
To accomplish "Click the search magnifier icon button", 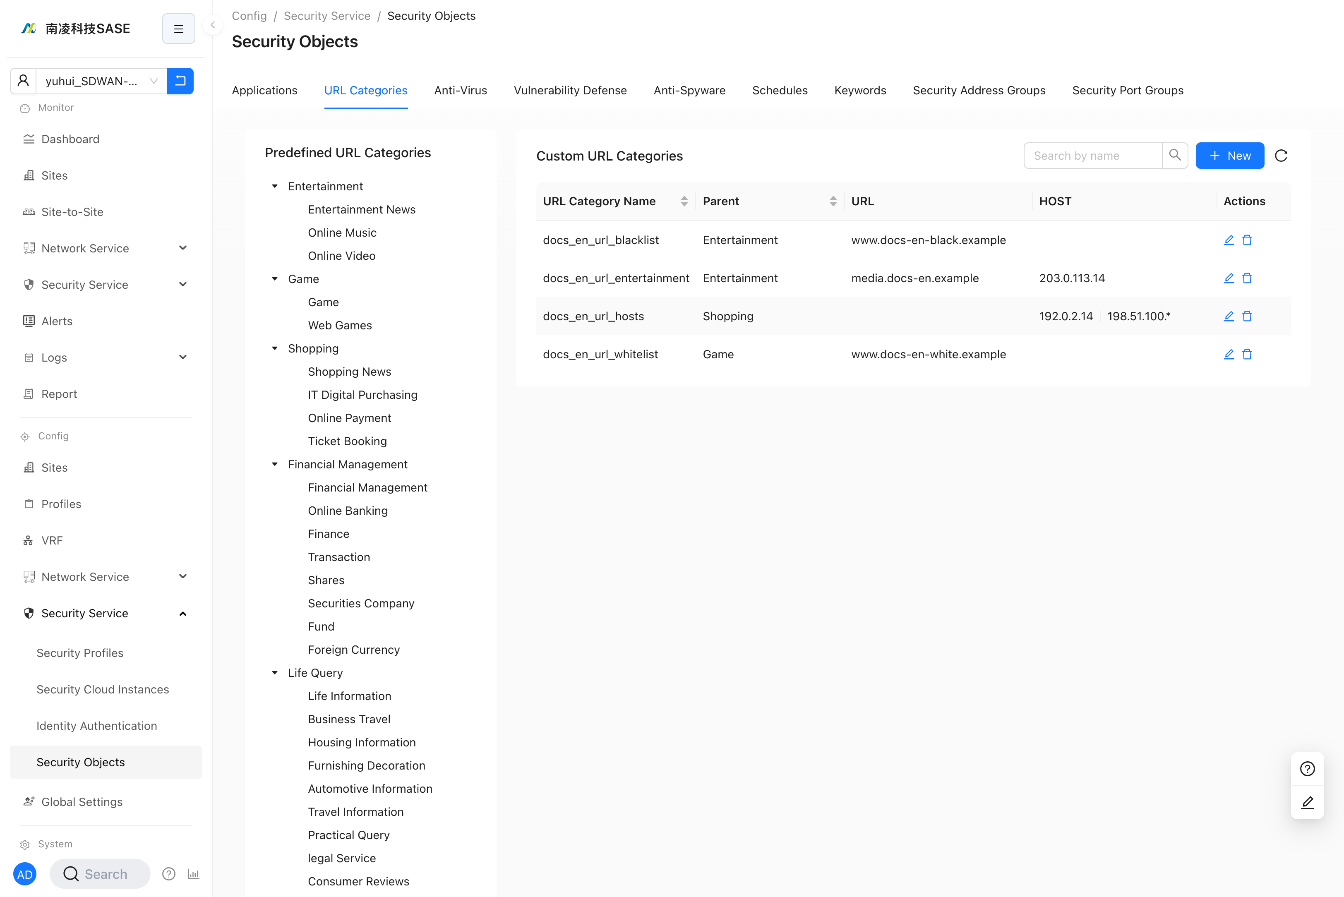I will tap(1175, 156).
